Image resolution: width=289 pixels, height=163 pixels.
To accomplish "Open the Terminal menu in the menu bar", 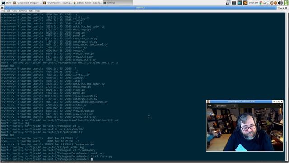I will point(23,11).
